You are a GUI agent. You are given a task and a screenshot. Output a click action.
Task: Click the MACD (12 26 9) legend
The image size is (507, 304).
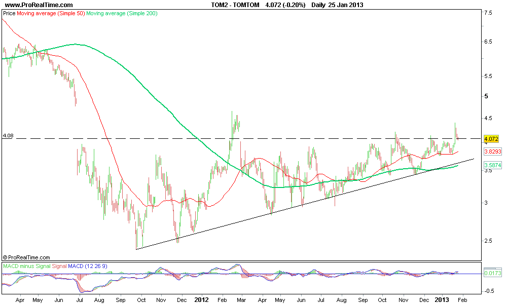(x=88, y=266)
